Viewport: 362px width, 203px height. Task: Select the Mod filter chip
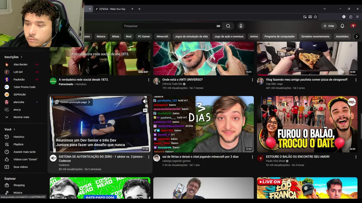129,36
